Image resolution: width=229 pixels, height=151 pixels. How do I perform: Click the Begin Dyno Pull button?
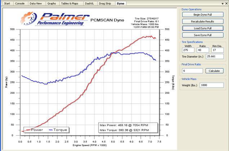[x=203, y=15]
